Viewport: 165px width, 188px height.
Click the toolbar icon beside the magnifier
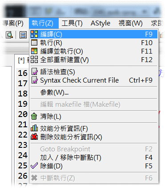(x=23, y=35)
